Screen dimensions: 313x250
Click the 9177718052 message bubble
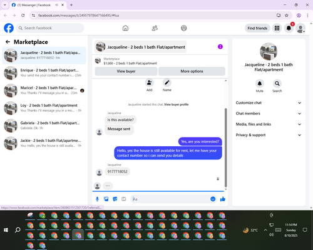coord(117,172)
